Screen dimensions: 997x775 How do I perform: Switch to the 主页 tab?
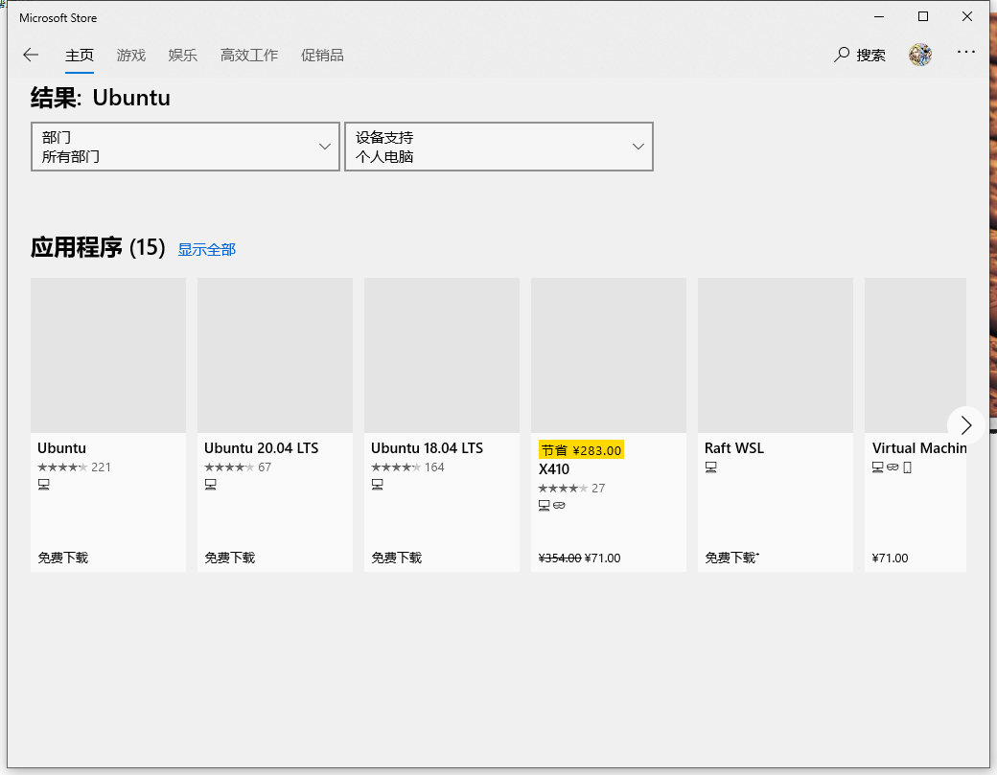click(80, 56)
